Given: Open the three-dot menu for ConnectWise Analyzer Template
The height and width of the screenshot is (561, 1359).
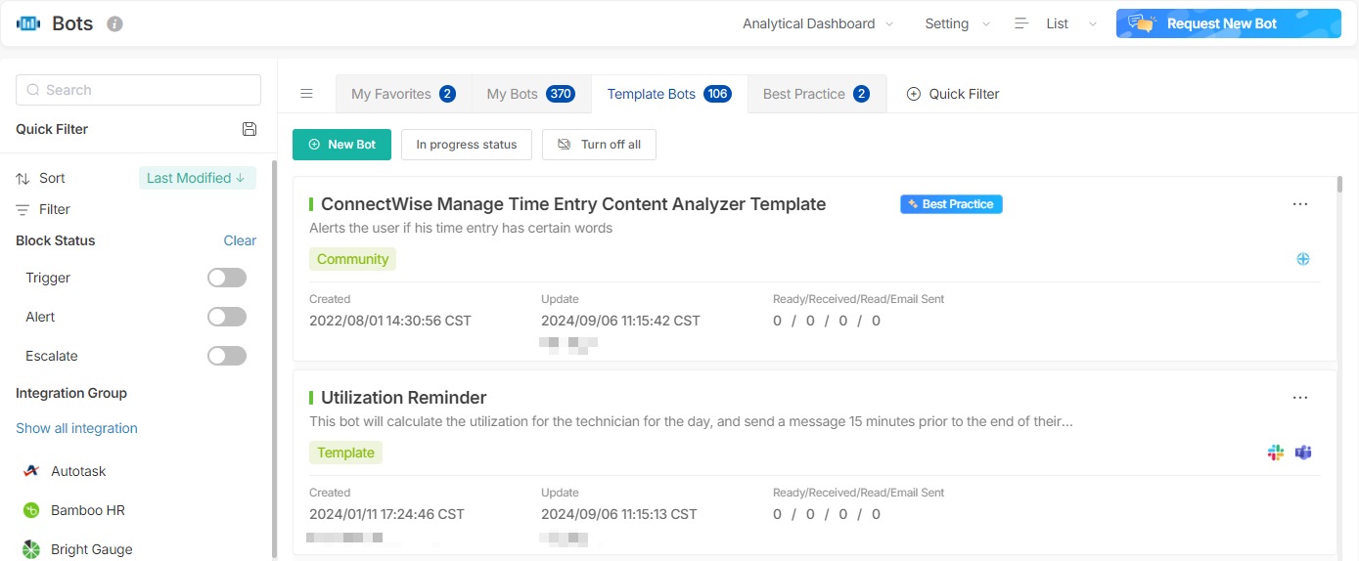Looking at the screenshot, I should pyautogui.click(x=1299, y=204).
